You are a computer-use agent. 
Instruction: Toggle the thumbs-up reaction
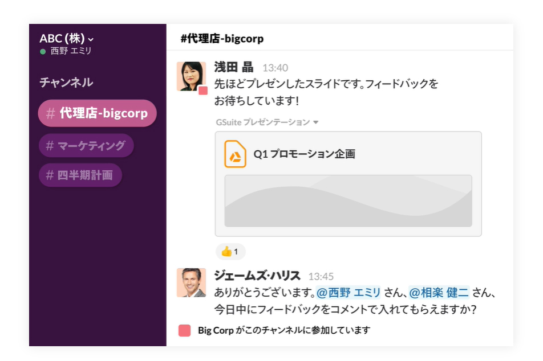click(230, 251)
